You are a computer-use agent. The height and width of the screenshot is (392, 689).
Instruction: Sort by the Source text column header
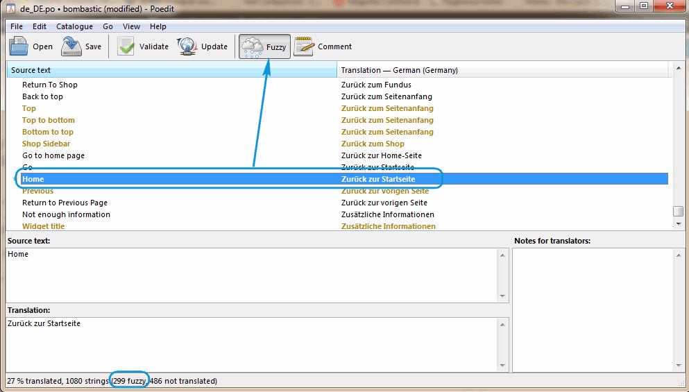click(171, 70)
